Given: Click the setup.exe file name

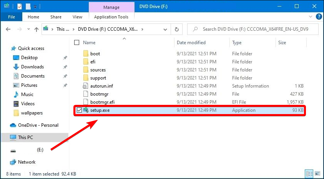Looking at the screenshot, I should (x=100, y=110).
